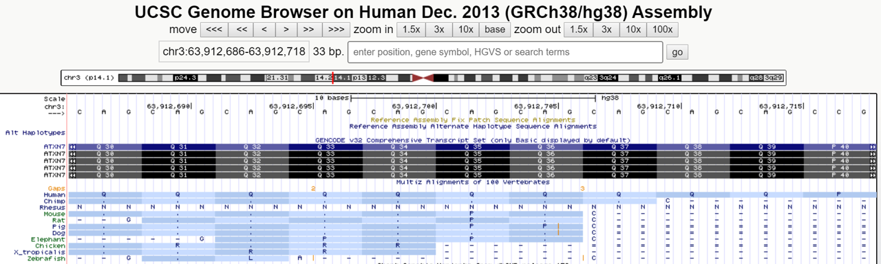Screen dimensions: 881x264
Task: Select band 3q29 on the ideogram
Action: 774,78
